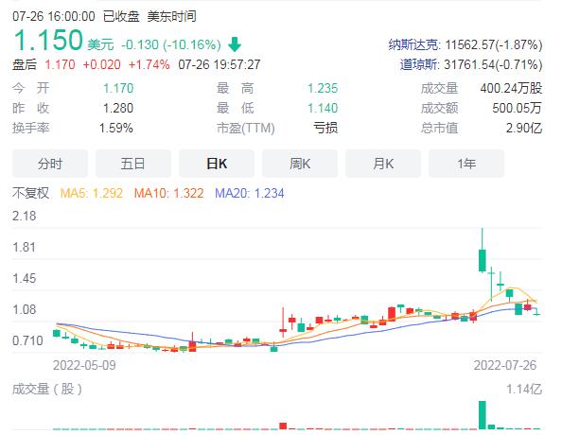Switch to the 周K weekly tab
The height and width of the screenshot is (435, 562).
(x=300, y=164)
